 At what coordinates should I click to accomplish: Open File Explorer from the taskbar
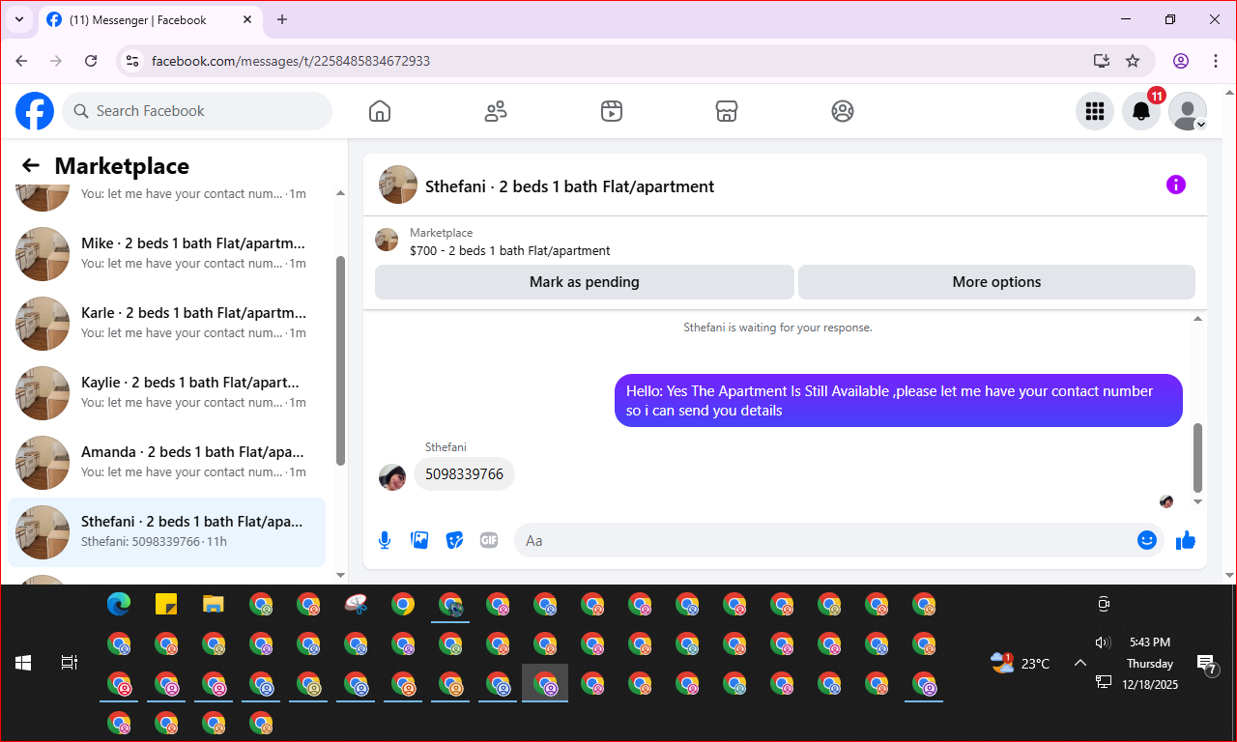pos(214,605)
